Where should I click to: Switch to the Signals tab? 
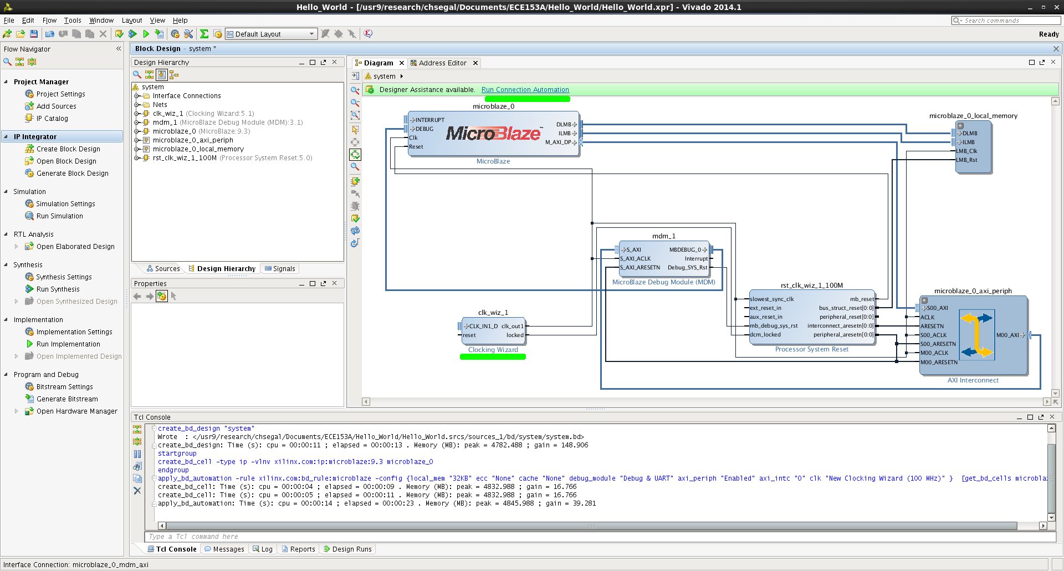[280, 269]
